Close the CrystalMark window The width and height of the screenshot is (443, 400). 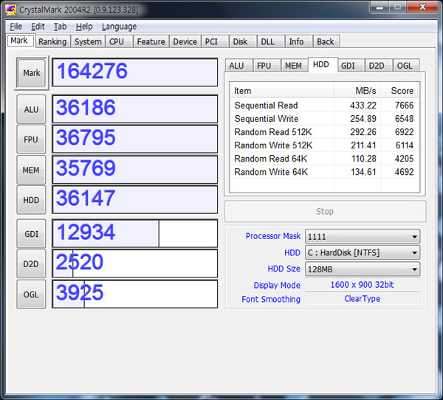pos(422,7)
